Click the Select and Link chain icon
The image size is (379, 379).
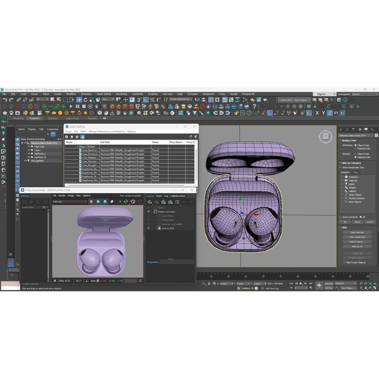click(19, 100)
